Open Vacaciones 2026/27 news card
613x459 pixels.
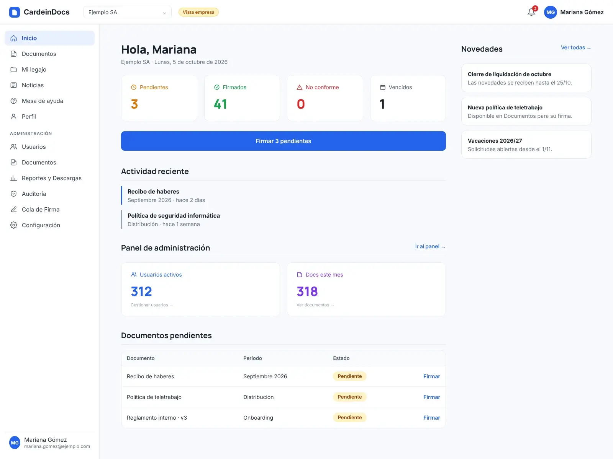(x=526, y=145)
